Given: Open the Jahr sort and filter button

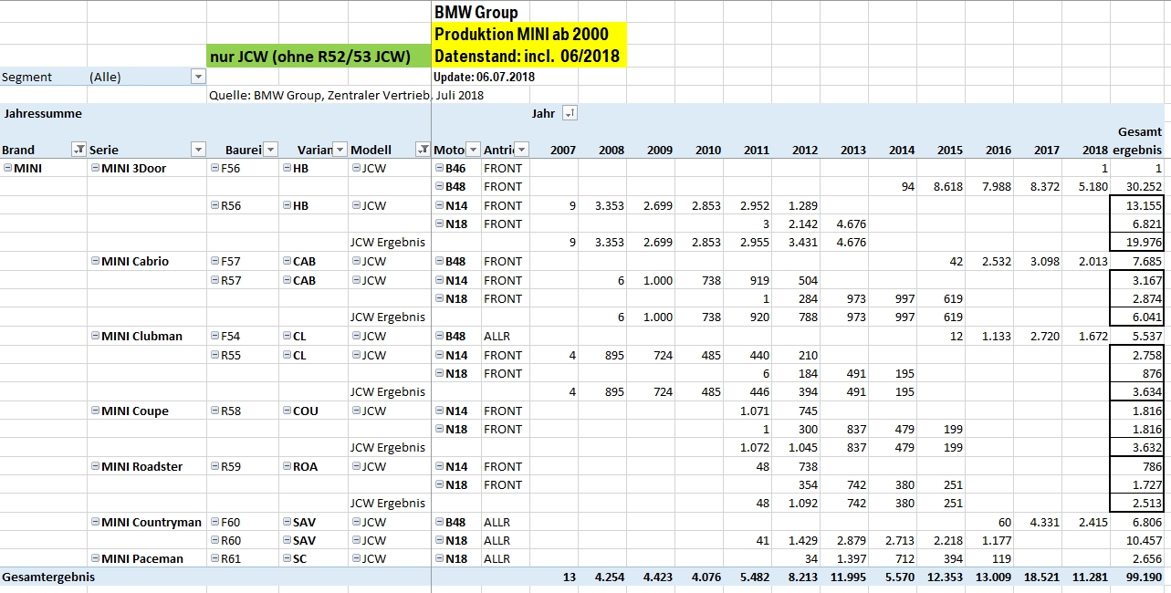Looking at the screenshot, I should tap(570, 114).
